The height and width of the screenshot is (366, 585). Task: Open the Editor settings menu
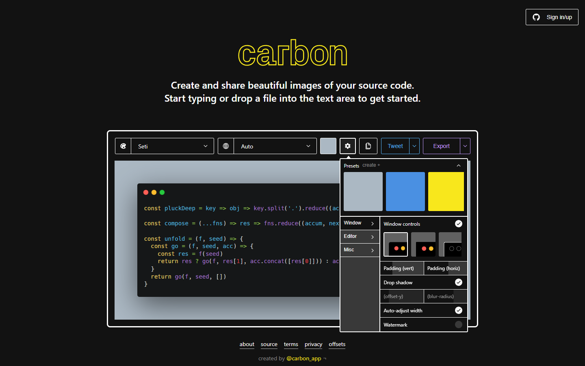coord(360,237)
